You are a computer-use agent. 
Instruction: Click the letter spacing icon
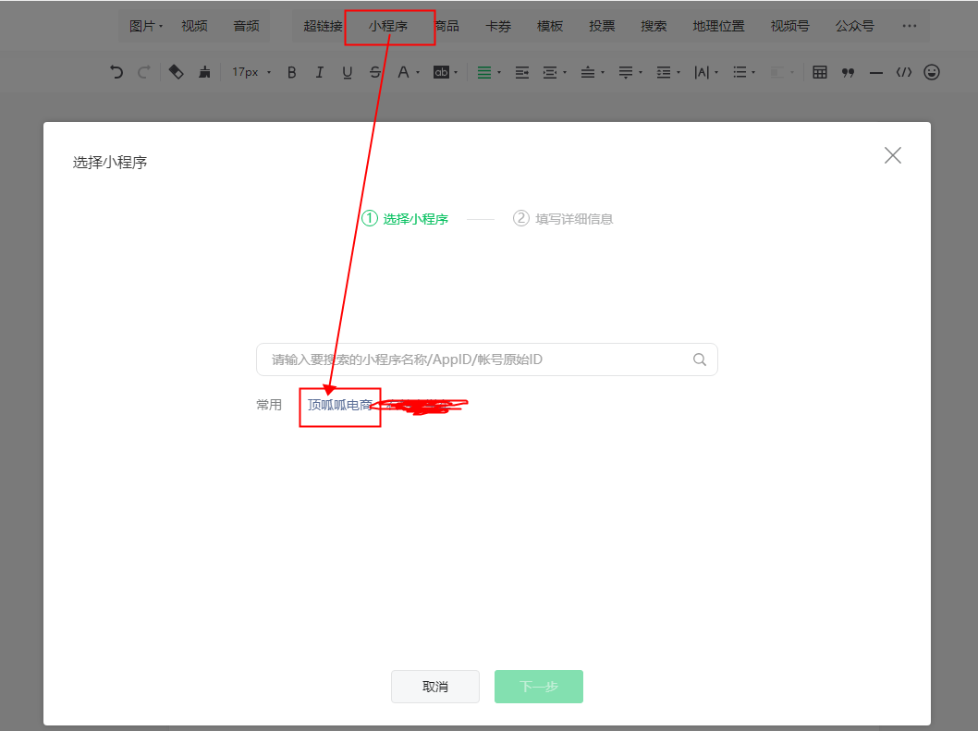(x=702, y=72)
